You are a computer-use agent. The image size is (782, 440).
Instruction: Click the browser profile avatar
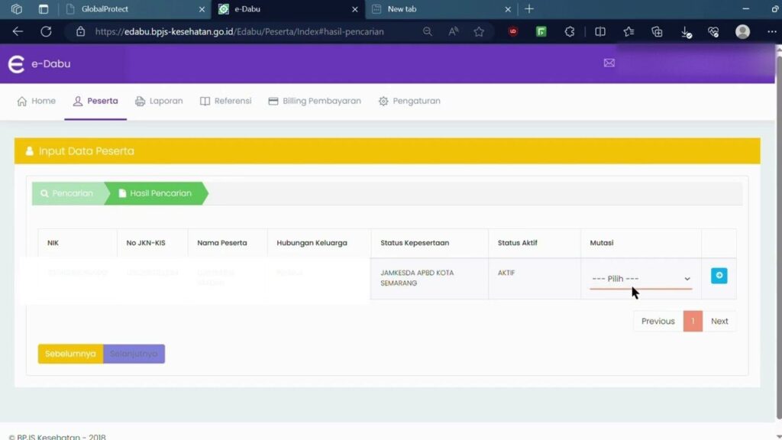click(742, 32)
